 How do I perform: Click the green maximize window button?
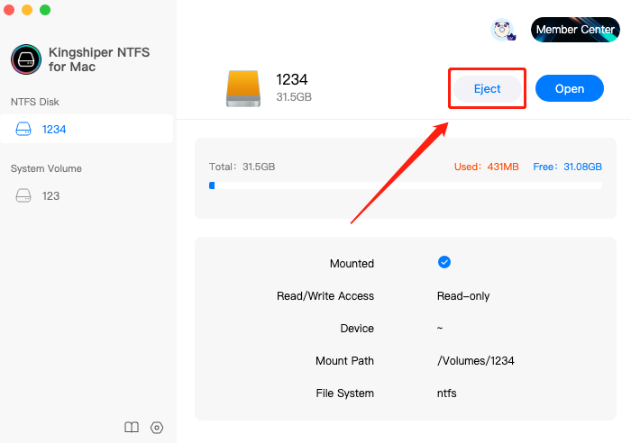[45, 10]
